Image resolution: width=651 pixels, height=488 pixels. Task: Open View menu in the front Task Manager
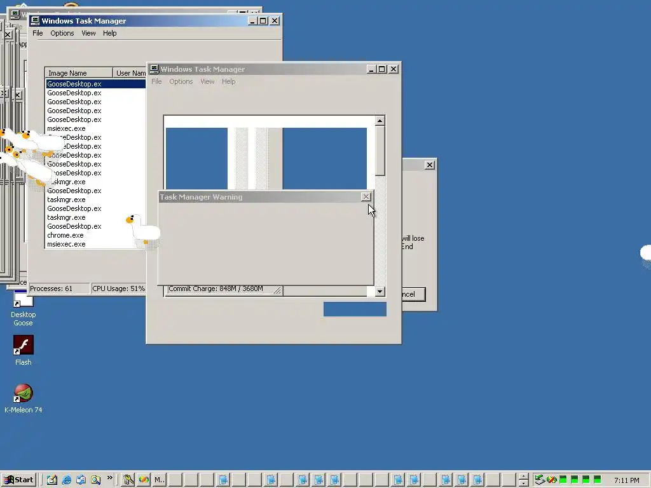tap(207, 81)
